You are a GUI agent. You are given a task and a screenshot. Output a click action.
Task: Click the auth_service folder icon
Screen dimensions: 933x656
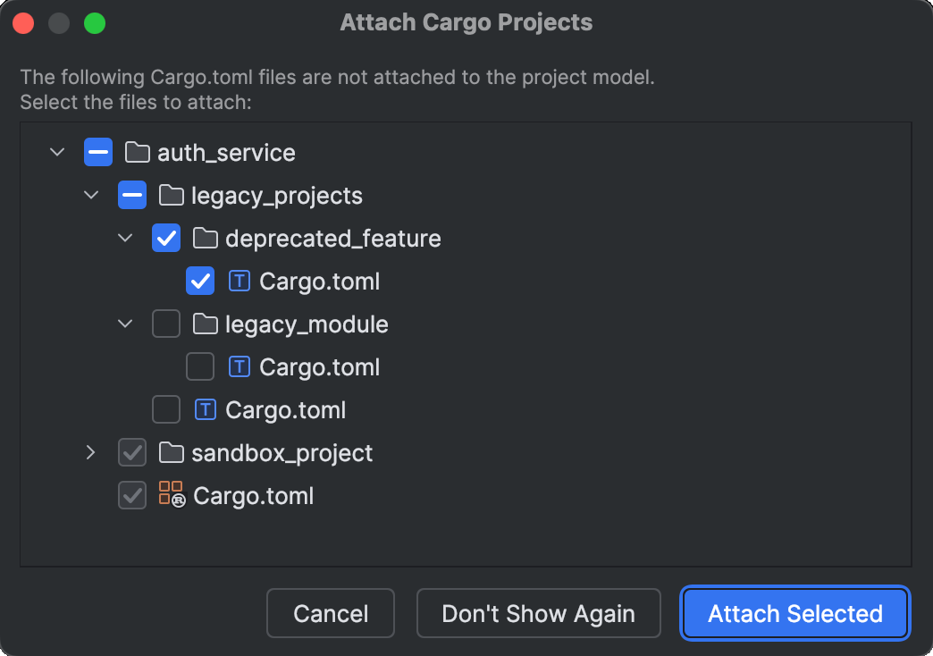tap(137, 152)
